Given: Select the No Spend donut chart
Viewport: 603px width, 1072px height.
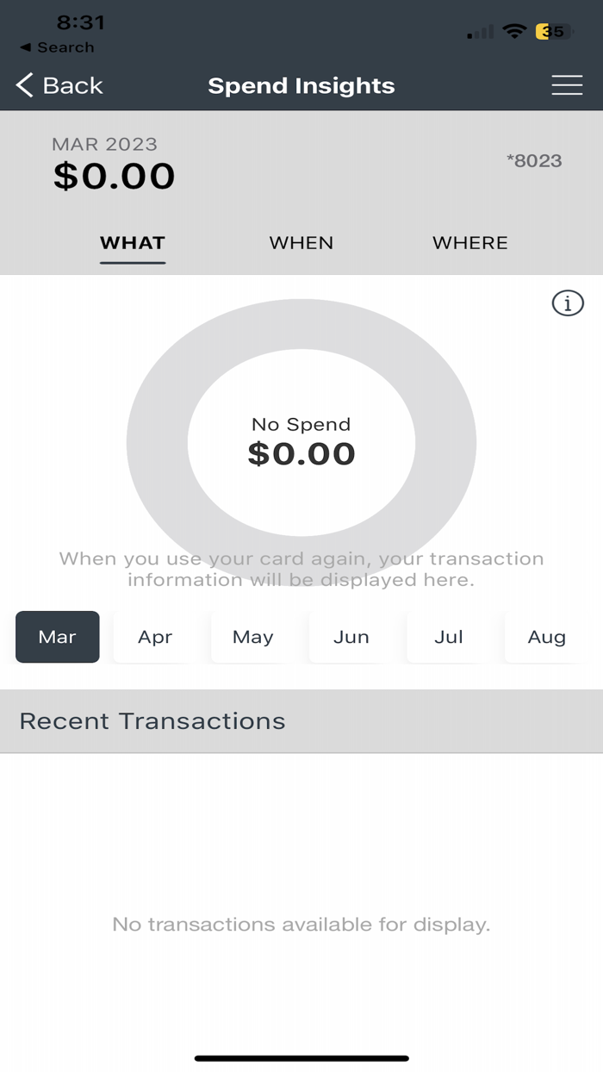Looking at the screenshot, I should coord(301,441).
